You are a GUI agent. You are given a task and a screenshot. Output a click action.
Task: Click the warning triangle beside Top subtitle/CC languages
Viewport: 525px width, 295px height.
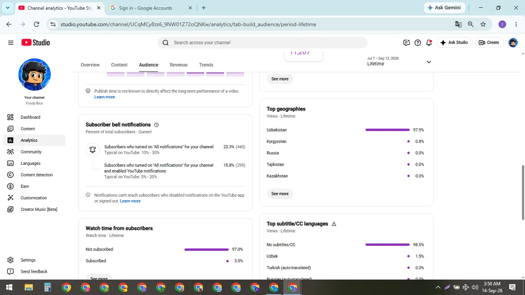coord(334,224)
